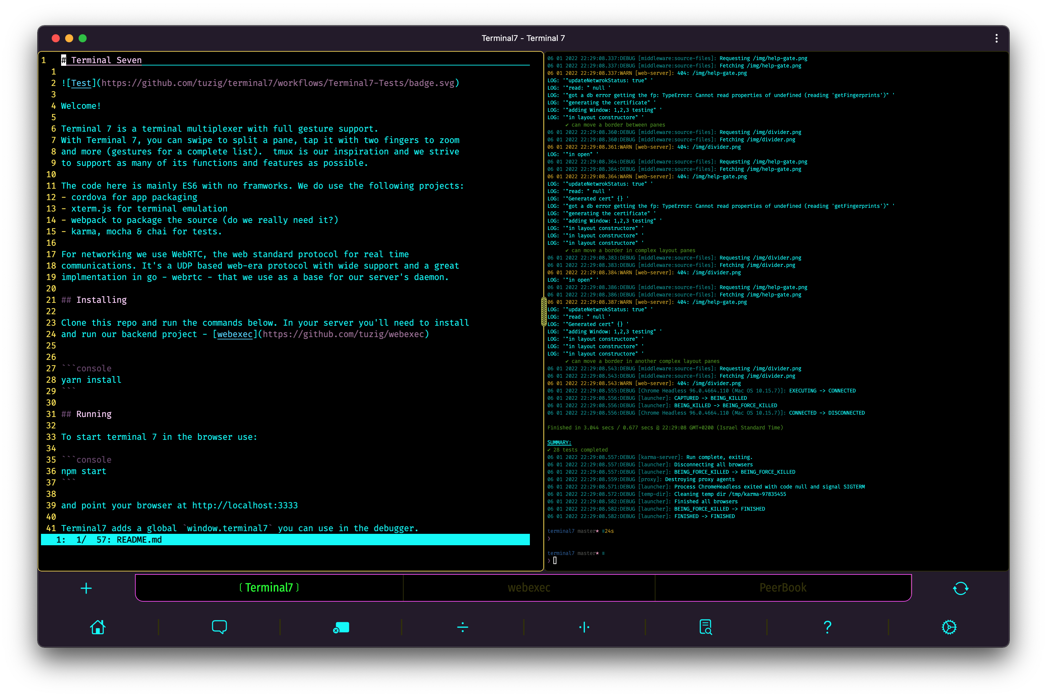Click 'SUMMARY:' heading in right pane
Image resolution: width=1047 pixels, height=697 pixels.
[559, 442]
